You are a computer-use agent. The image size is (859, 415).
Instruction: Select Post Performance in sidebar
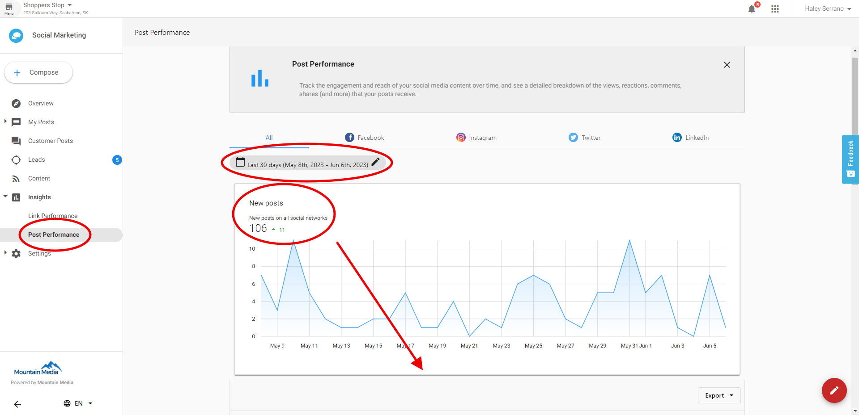pos(54,235)
